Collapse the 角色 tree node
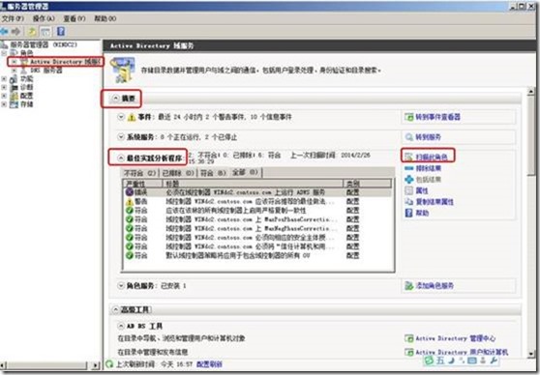Screen dimensions: 540x375 4,53
